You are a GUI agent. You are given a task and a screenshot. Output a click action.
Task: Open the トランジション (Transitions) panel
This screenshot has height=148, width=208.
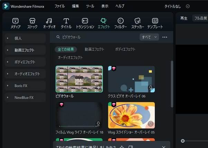coord(85,23)
